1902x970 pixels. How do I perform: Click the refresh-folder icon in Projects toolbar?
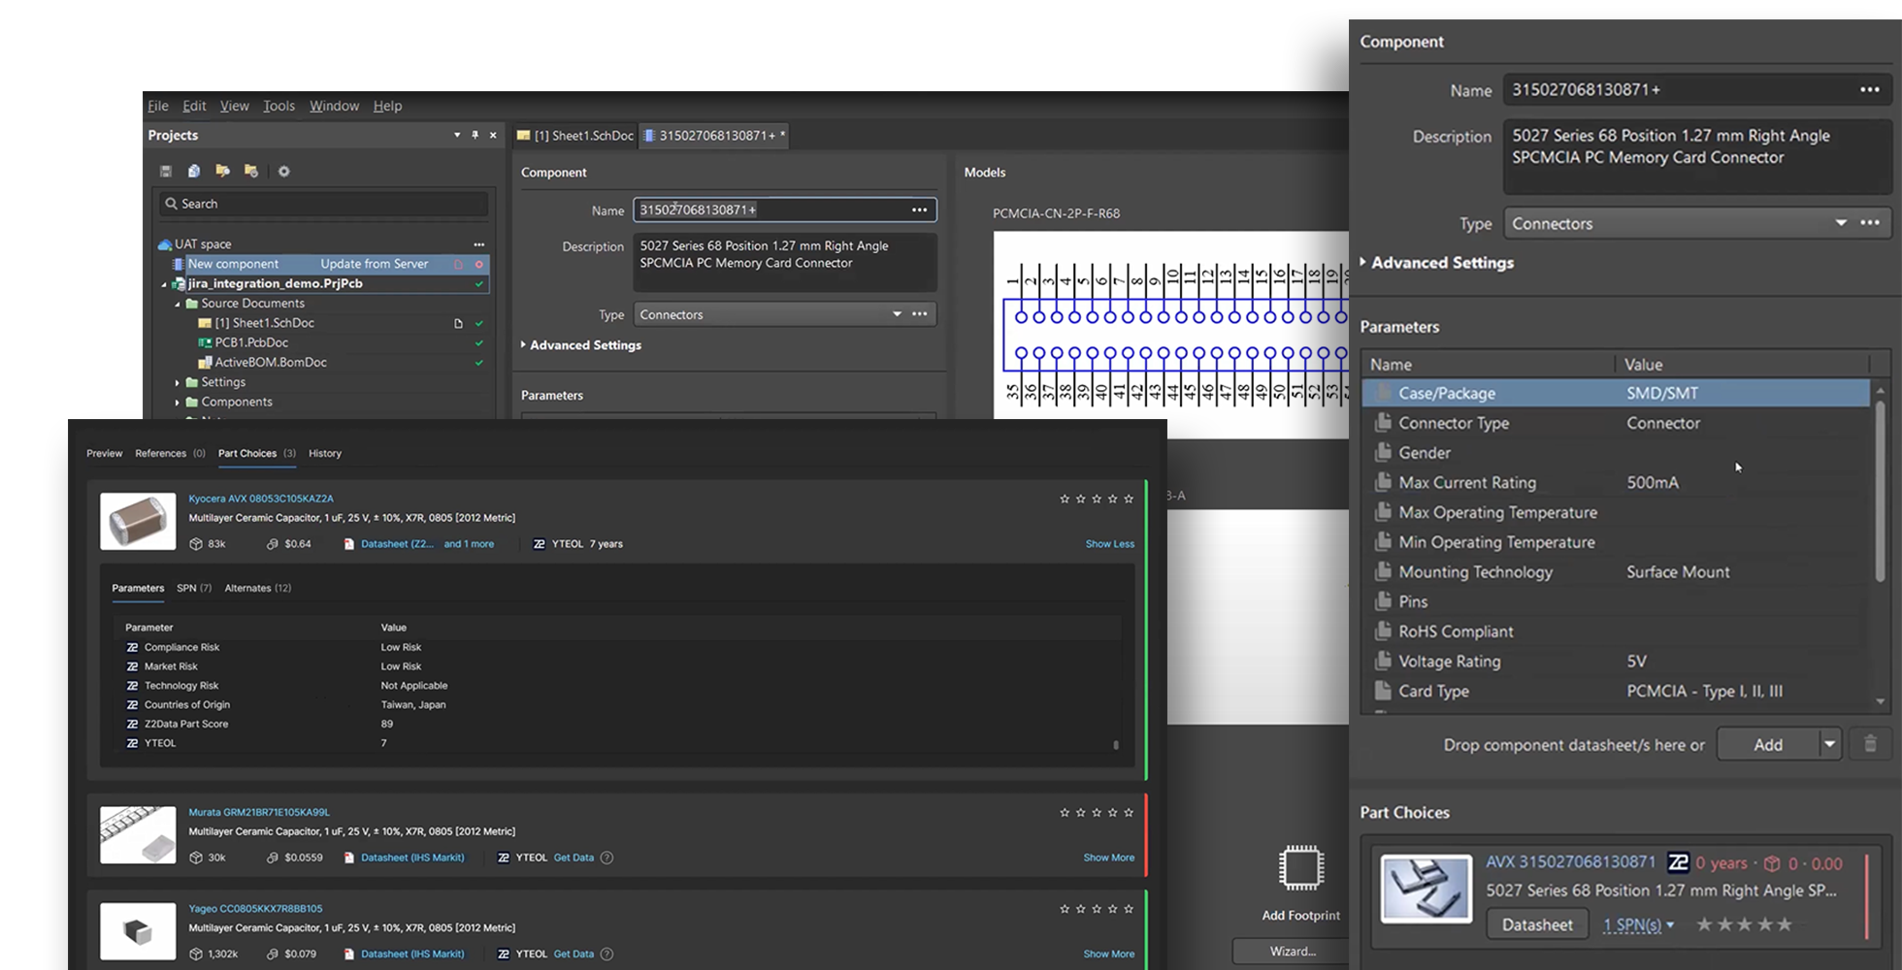pyautogui.click(x=250, y=171)
